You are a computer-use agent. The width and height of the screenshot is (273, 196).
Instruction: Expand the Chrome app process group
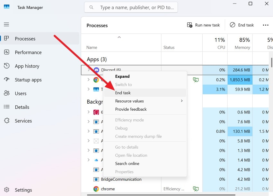click(x=89, y=80)
